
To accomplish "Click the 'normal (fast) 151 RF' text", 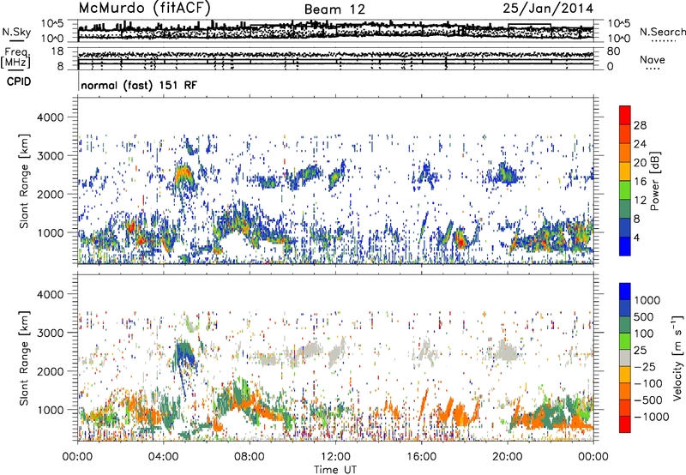I will (x=139, y=85).
